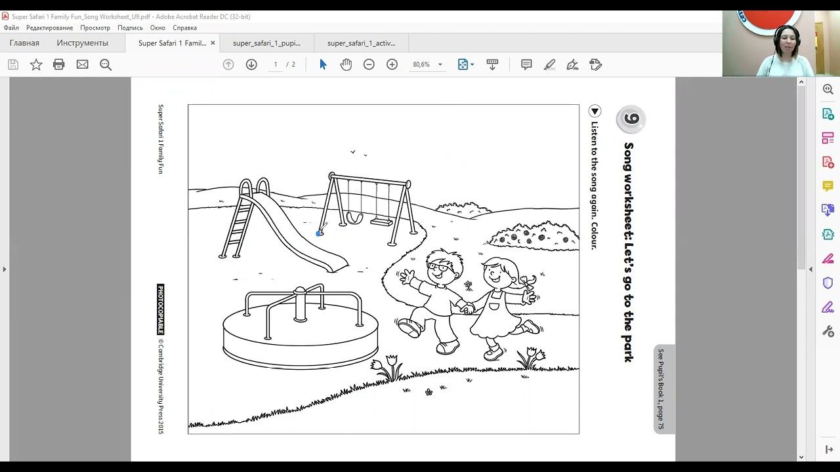Go to previous page arrow
Viewport: 840px width, 472px height.
point(228,64)
